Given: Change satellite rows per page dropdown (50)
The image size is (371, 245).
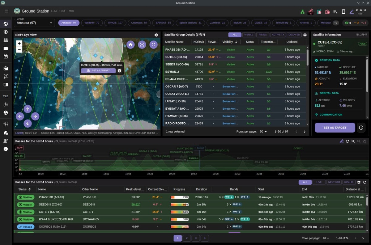Looking at the screenshot, I should pos(263,132).
